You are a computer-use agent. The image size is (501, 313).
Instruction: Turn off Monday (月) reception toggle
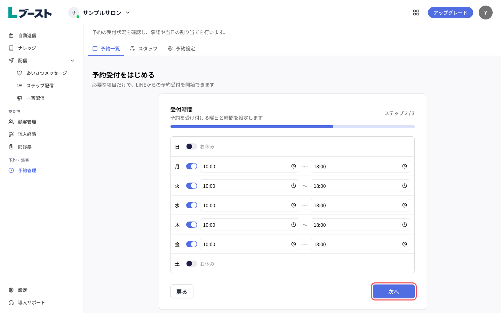(192, 166)
